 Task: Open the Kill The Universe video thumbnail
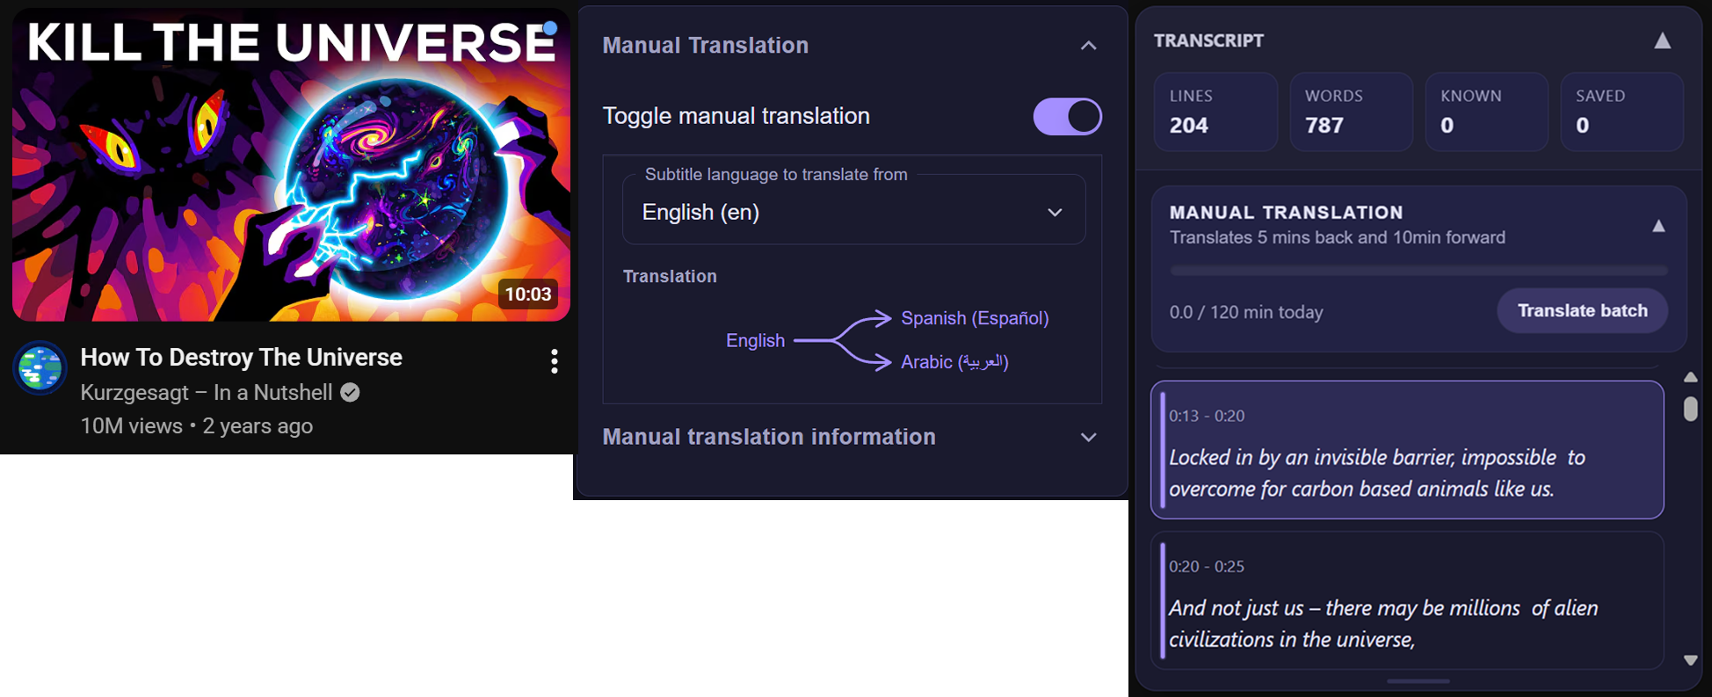tap(291, 164)
